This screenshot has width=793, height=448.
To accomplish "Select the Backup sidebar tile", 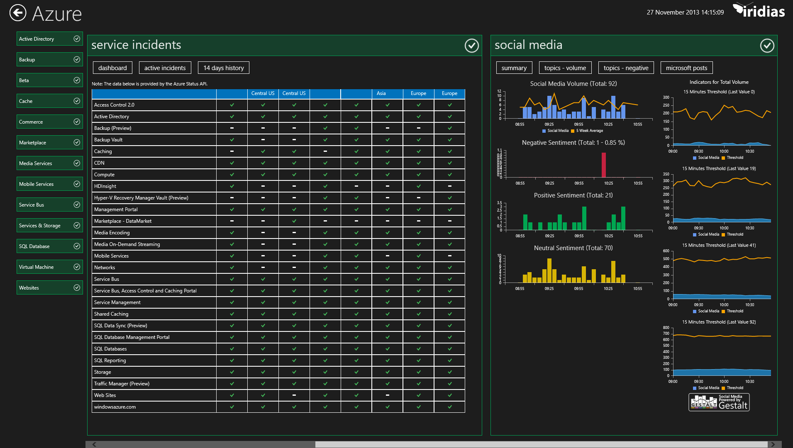I will [50, 59].
